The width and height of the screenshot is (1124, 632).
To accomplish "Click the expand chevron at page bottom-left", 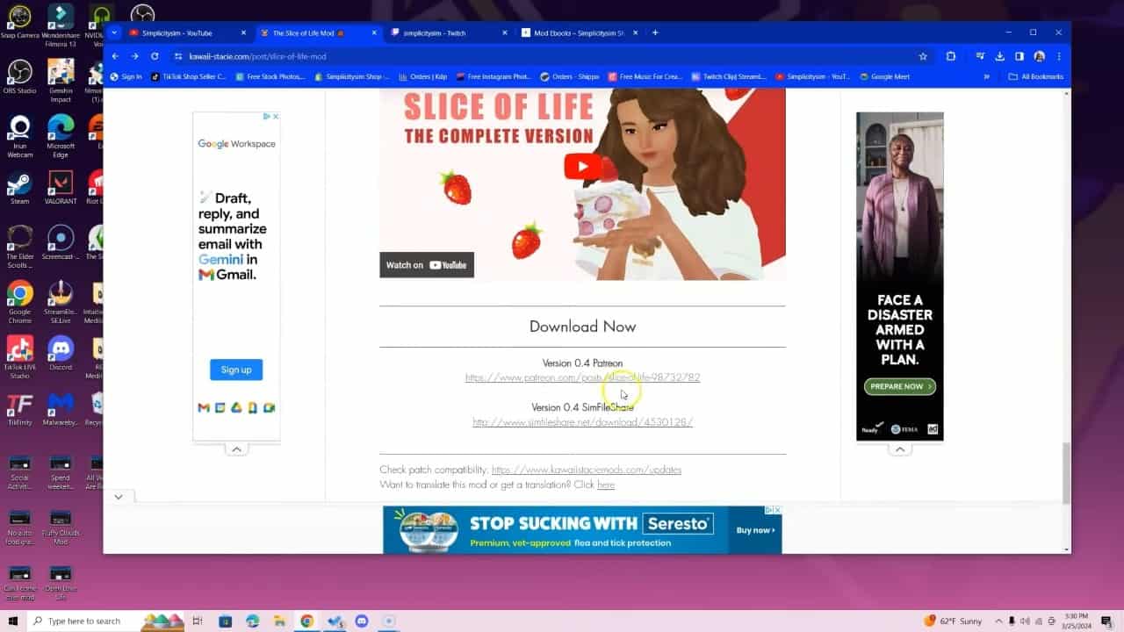I will [x=119, y=497].
